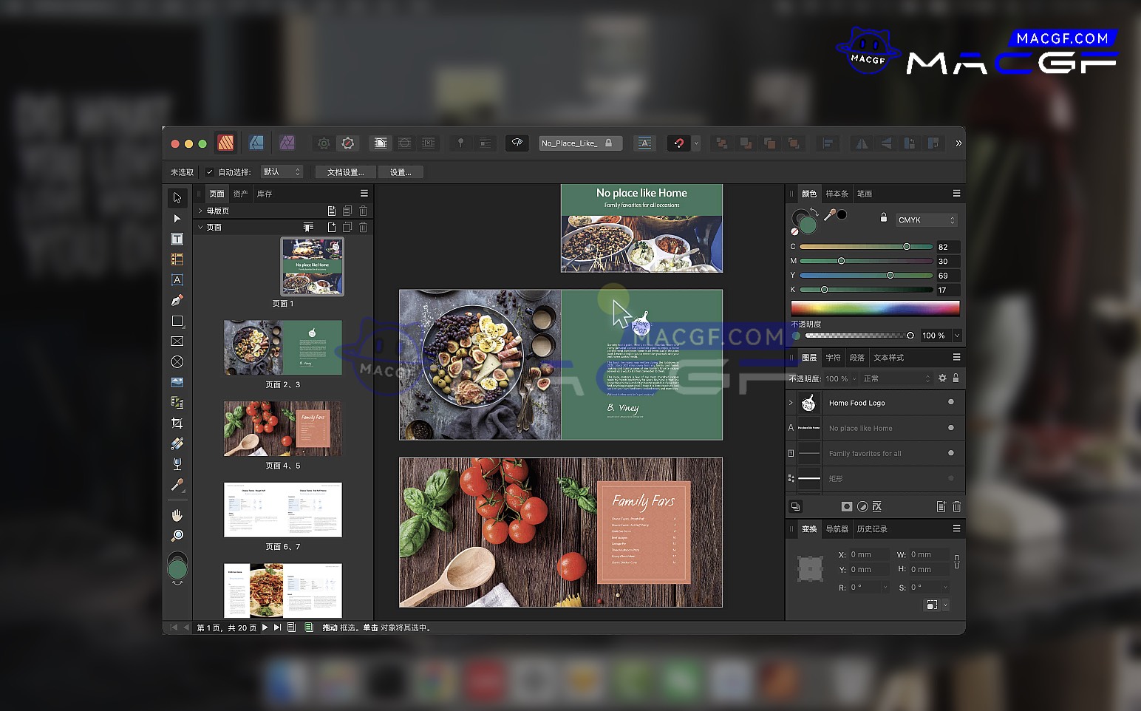Choose the Hand pan tool
Image resolution: width=1141 pixels, height=711 pixels.
pyautogui.click(x=177, y=515)
